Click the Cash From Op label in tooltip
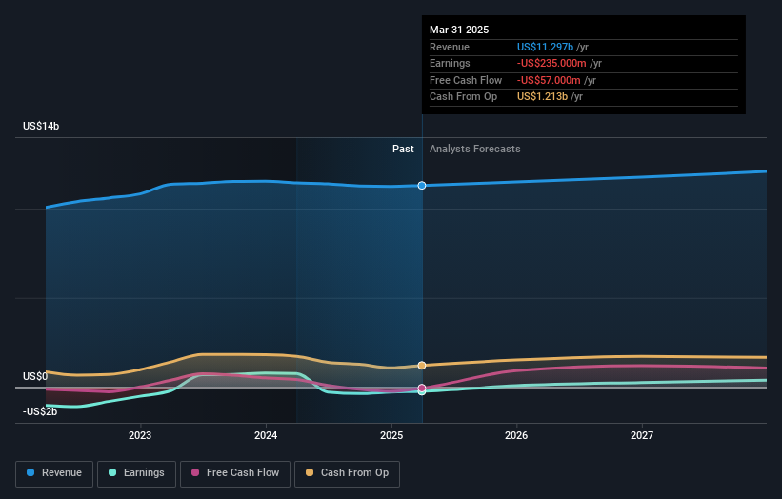782x499 pixels. [x=463, y=97]
